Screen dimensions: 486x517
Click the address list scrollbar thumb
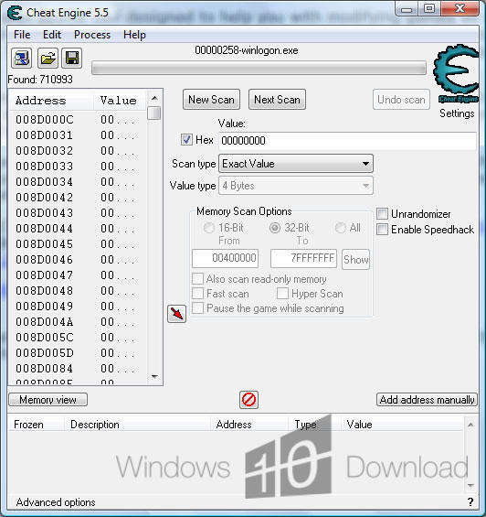pos(154,113)
